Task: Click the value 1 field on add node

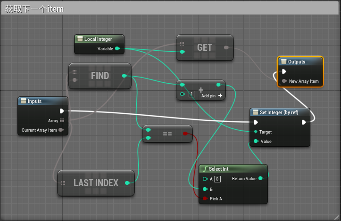Action: pos(191,95)
